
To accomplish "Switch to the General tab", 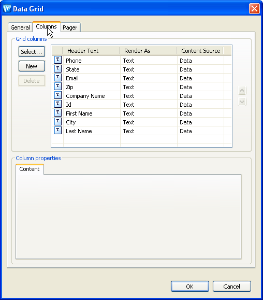I will pos(20,27).
